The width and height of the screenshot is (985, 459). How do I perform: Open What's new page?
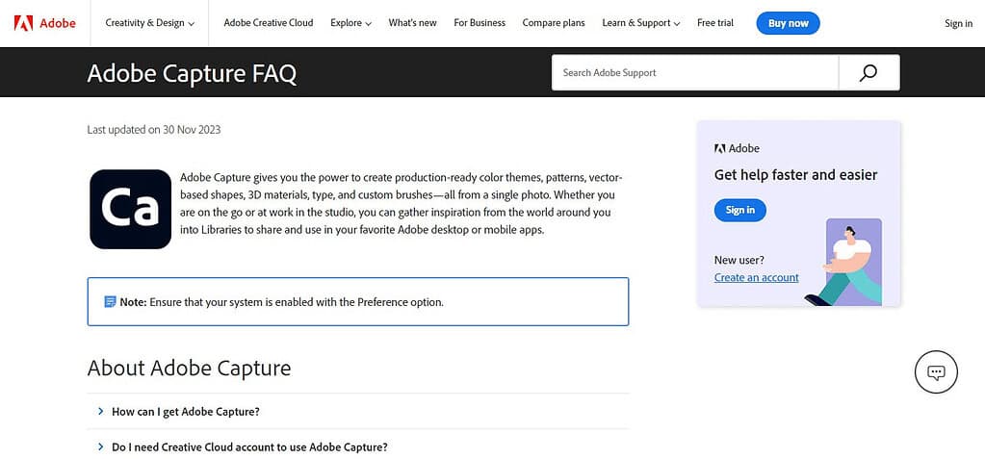[x=413, y=23]
